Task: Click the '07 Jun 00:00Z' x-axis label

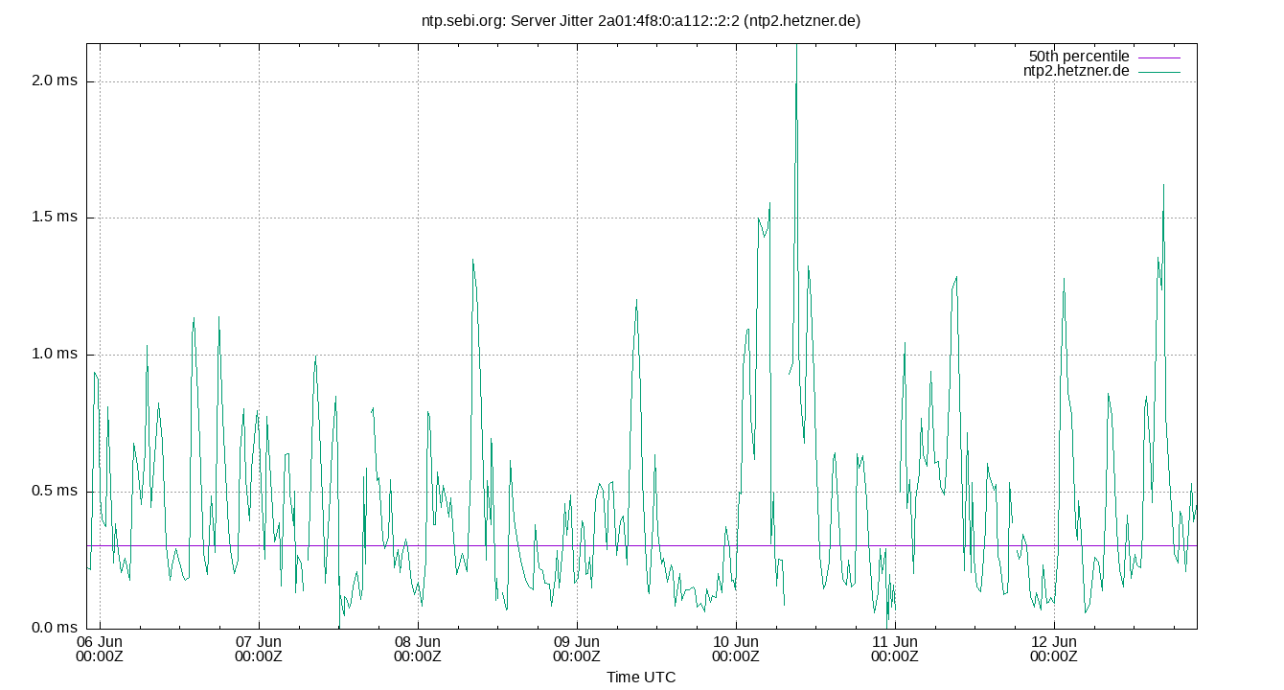Action: 259,649
